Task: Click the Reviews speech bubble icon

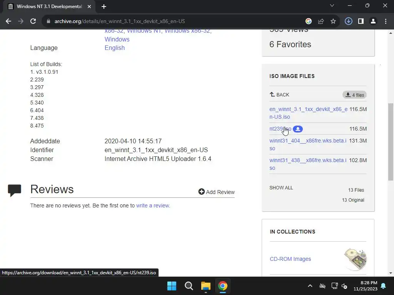Action: [x=14, y=191]
